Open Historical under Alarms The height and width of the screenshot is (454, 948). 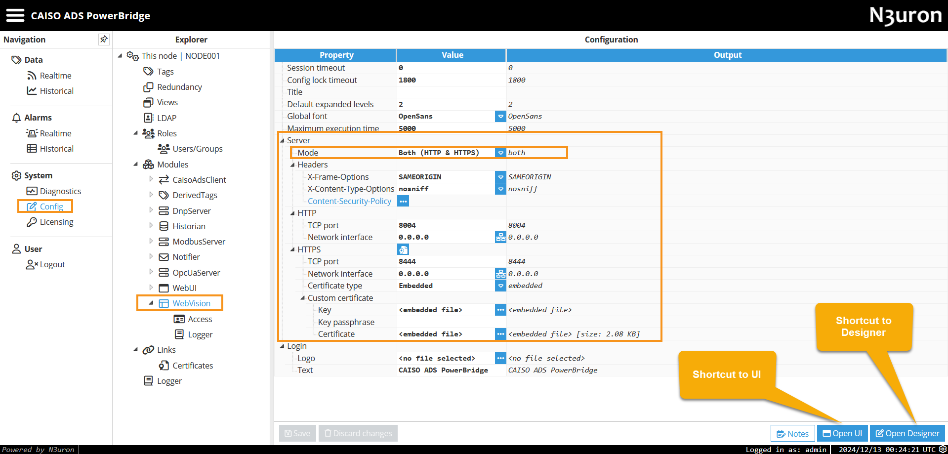pos(50,149)
